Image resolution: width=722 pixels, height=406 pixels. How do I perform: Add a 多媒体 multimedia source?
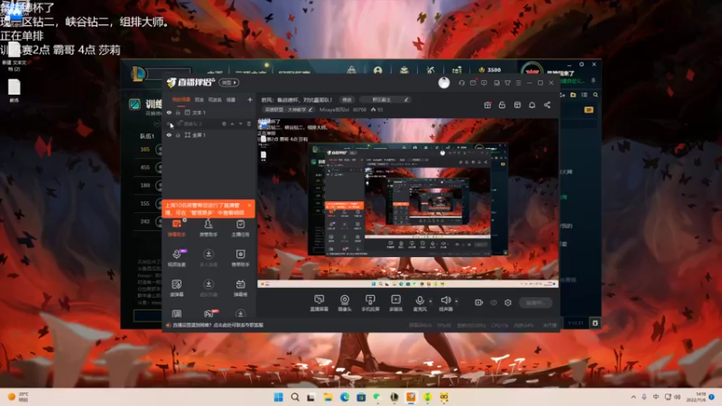point(395,303)
